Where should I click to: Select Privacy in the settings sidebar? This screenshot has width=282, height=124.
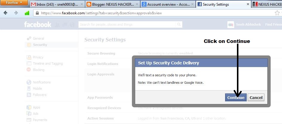(x=38, y=57)
